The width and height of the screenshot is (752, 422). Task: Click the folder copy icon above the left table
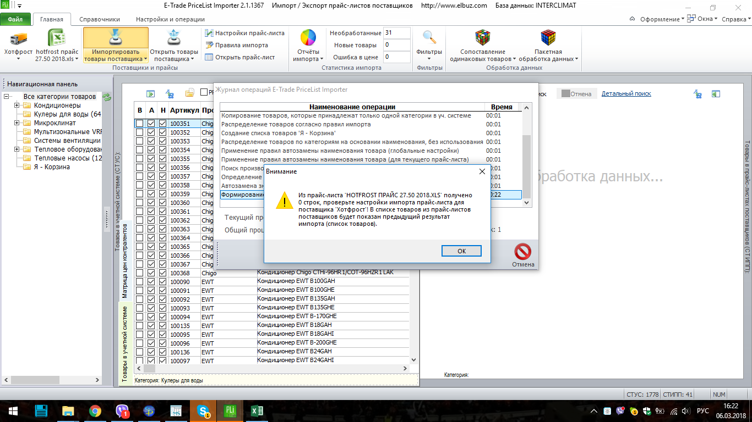pyautogui.click(x=190, y=92)
